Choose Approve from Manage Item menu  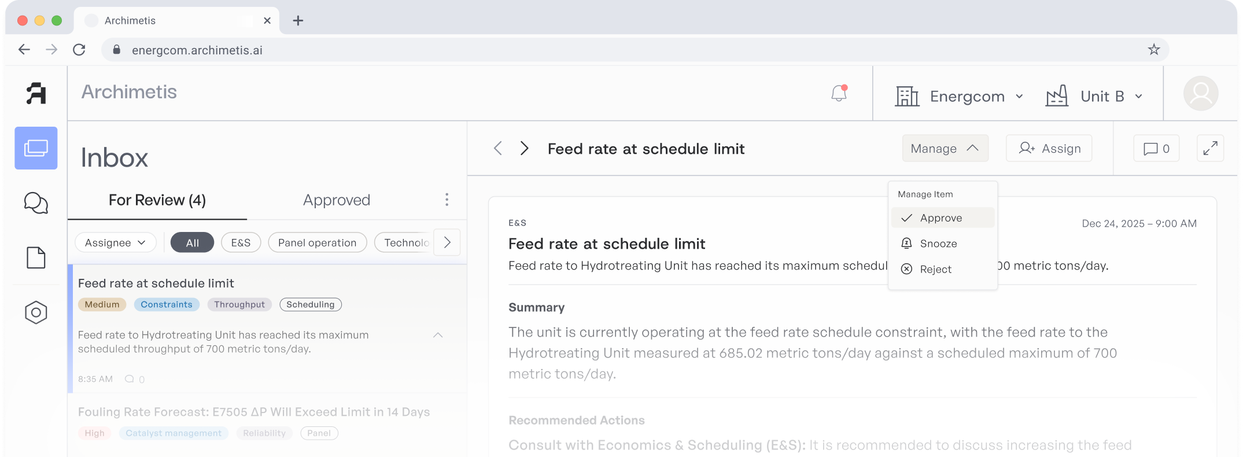[x=942, y=218]
